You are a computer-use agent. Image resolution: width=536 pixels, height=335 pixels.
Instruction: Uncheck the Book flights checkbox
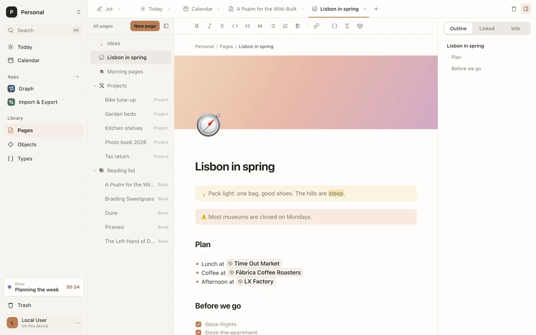(x=198, y=324)
